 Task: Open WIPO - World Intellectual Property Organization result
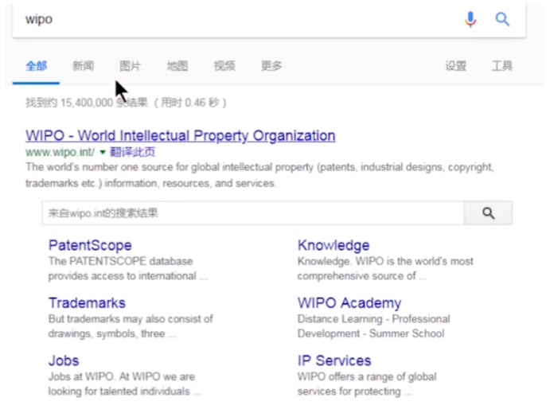point(180,135)
